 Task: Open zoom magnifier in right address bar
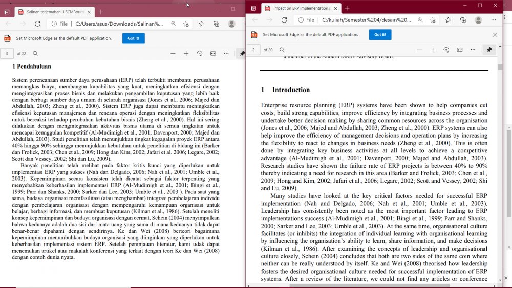pyautogui.click(x=420, y=20)
